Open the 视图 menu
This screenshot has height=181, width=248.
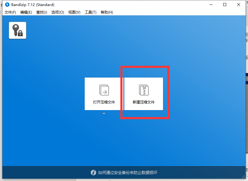coord(74,12)
